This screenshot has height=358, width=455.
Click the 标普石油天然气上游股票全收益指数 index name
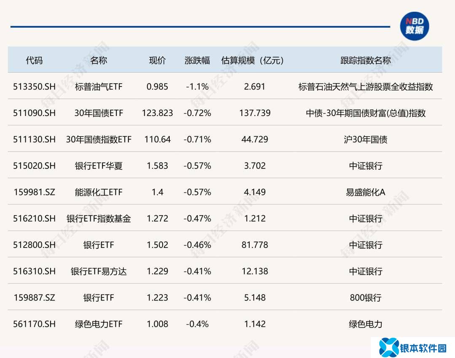(x=365, y=87)
